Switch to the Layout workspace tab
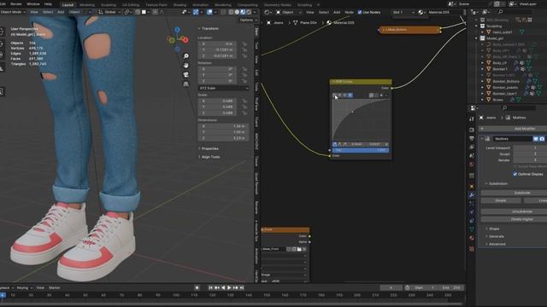Screen dimensions: 547x307 tap(68, 5)
